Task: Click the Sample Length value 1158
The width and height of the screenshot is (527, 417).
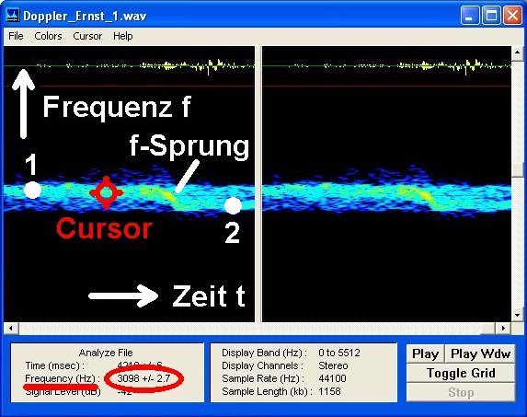Action: pos(329,391)
